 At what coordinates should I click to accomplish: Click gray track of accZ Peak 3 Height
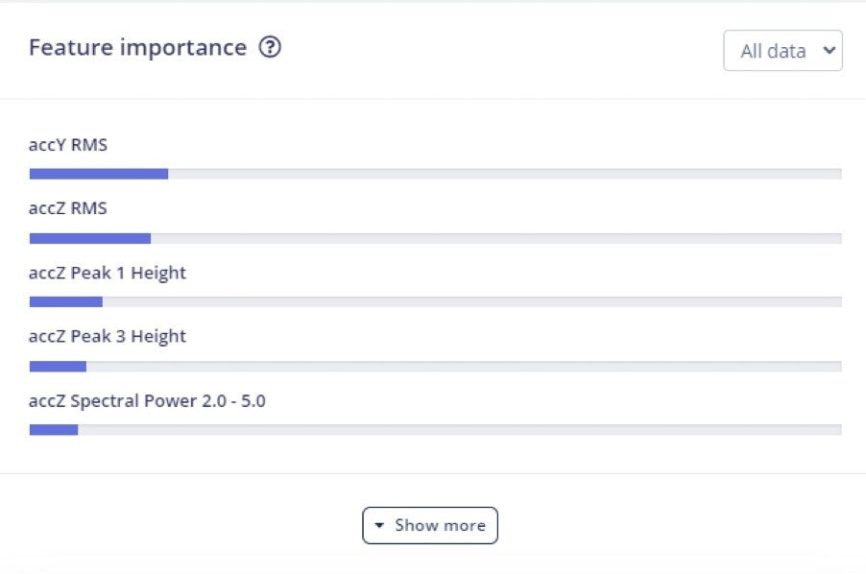[464, 366]
